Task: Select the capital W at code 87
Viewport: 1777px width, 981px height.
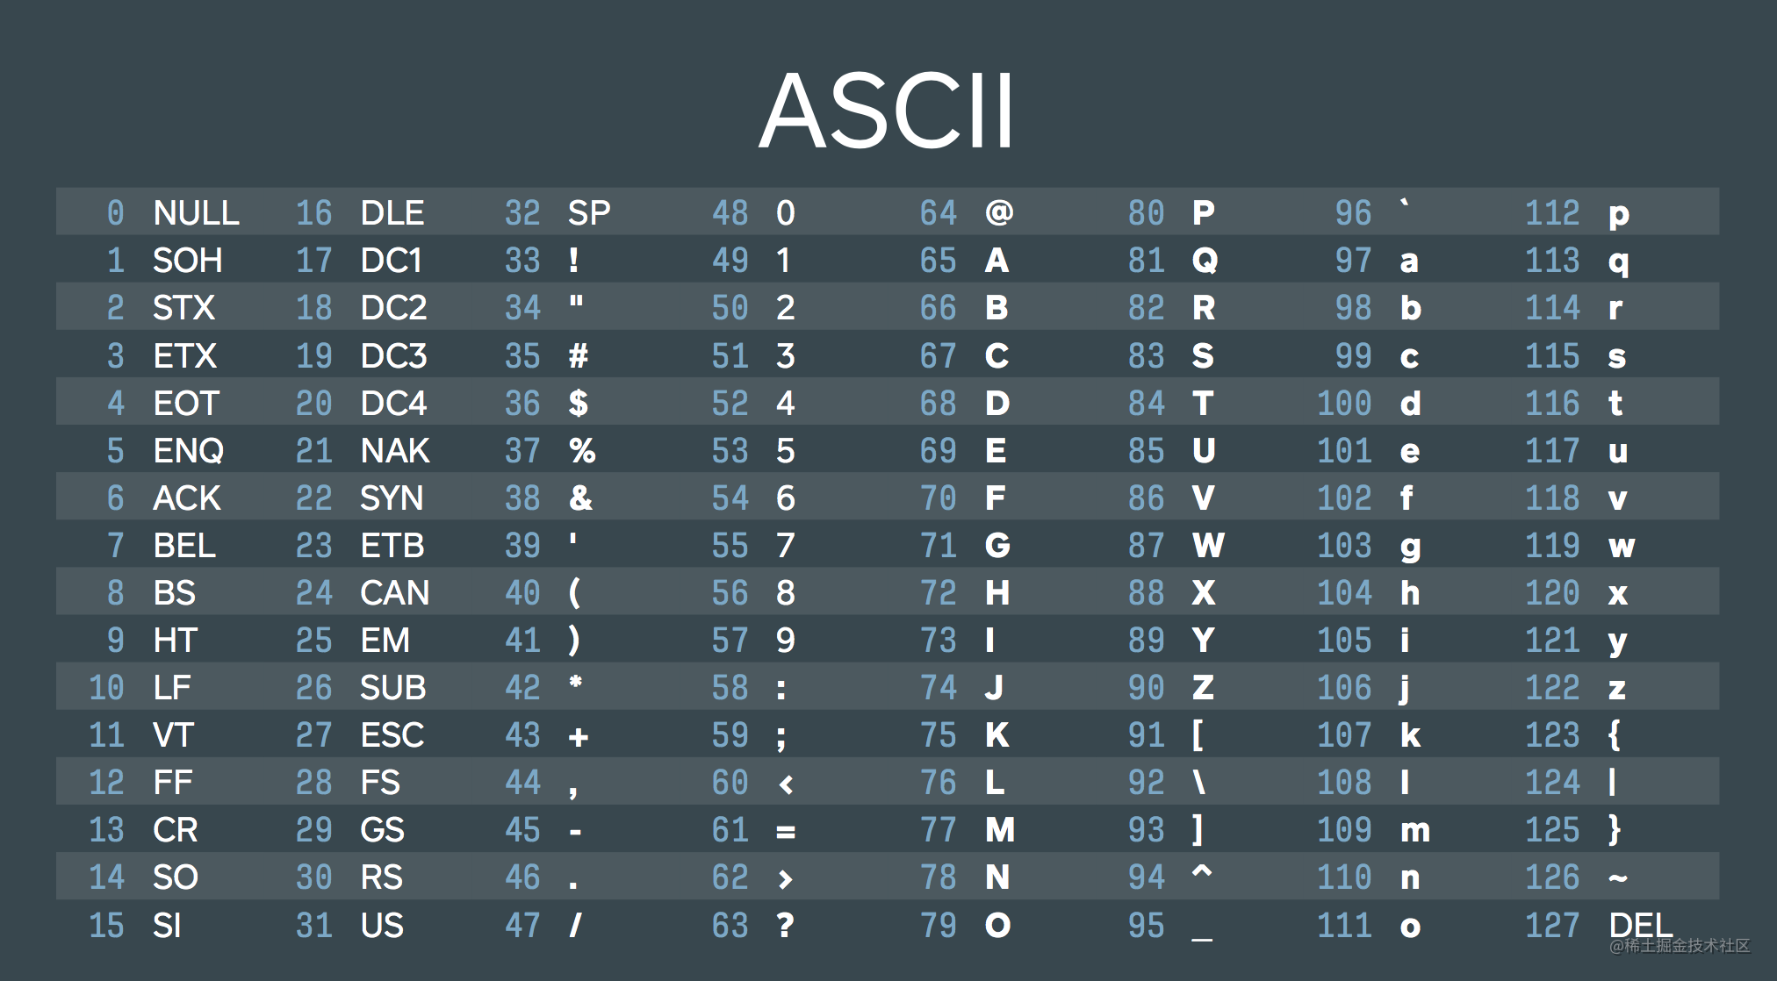Action: [1209, 545]
